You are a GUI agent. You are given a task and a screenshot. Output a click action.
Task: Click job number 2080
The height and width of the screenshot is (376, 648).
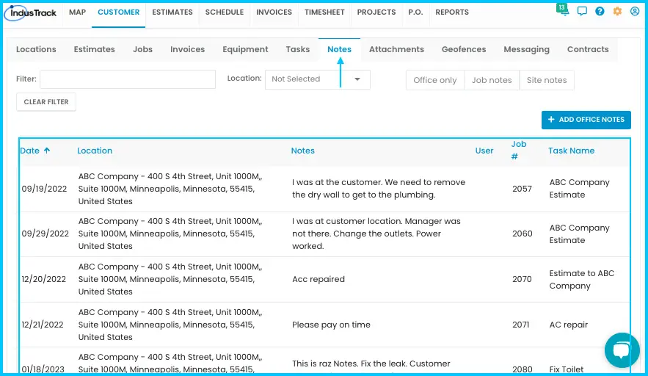point(523,369)
